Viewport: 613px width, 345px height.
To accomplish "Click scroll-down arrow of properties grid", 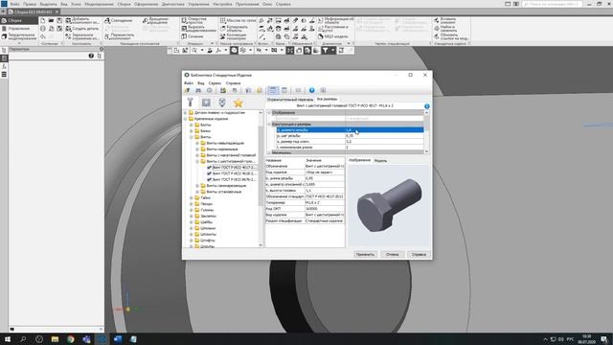I will pos(426,151).
